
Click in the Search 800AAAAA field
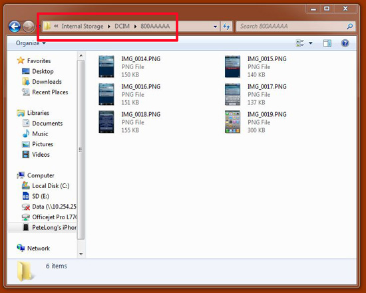[295, 27]
